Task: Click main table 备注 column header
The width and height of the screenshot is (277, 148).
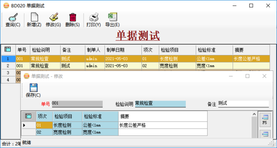Action: [73, 50]
